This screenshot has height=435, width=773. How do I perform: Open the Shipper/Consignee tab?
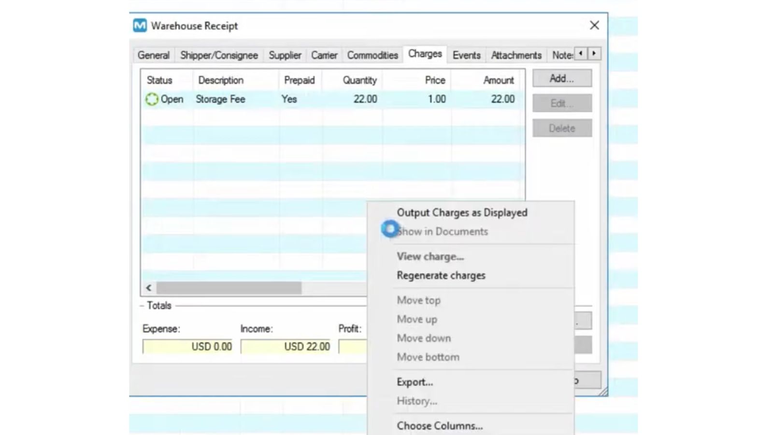click(x=219, y=55)
